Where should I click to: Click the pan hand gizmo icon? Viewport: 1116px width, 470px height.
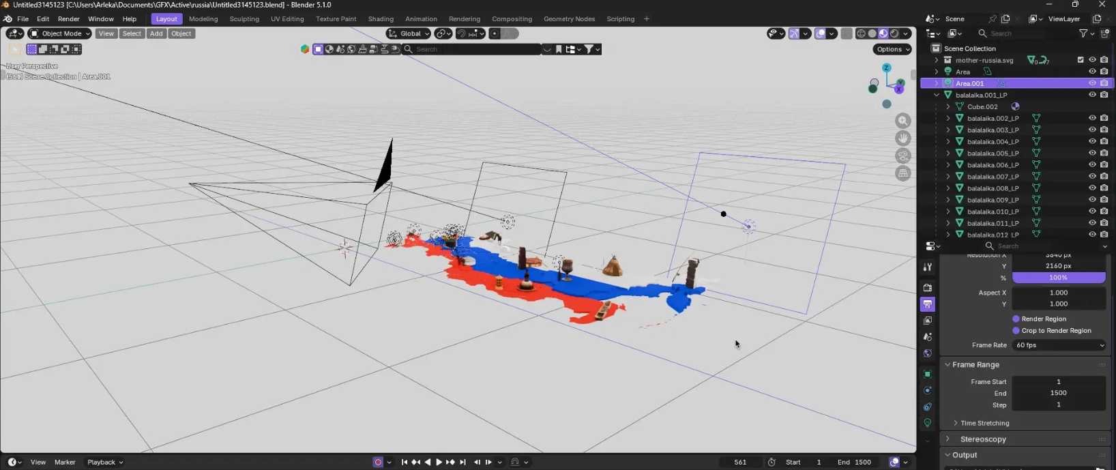[903, 138]
